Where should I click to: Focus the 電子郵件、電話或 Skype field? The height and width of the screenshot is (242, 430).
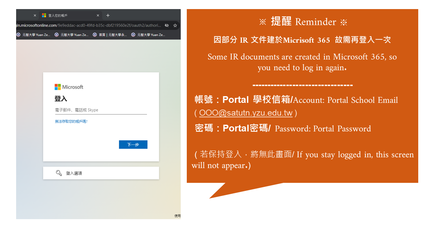[101, 110]
